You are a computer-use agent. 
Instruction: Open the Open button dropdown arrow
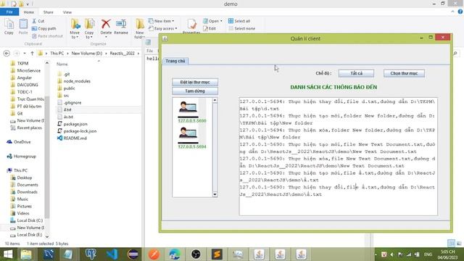point(221,21)
